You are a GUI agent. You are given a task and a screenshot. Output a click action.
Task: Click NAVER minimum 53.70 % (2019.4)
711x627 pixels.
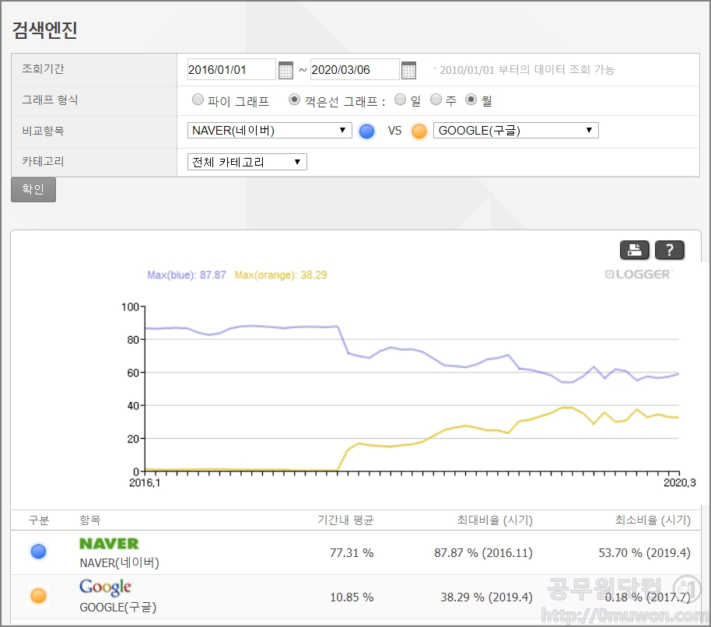tap(644, 552)
